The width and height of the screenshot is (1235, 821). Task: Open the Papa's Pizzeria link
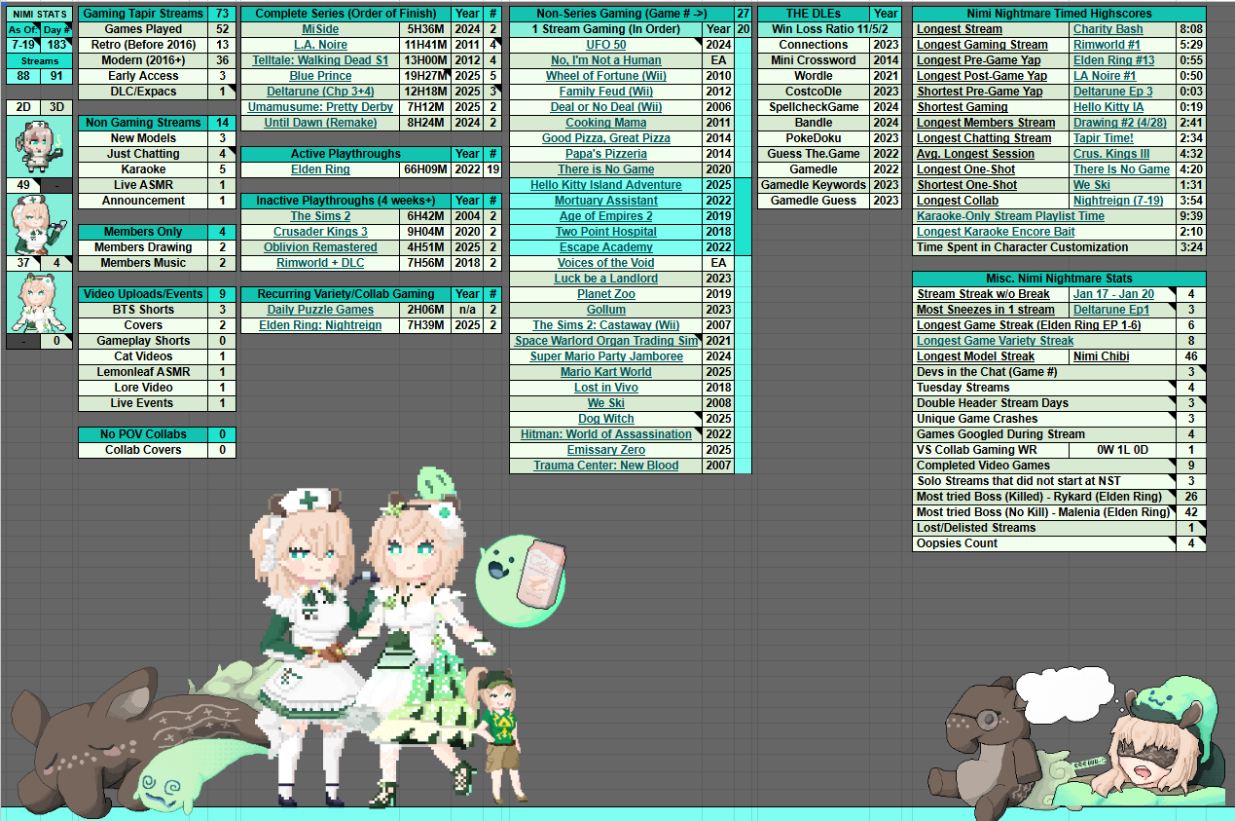606,154
